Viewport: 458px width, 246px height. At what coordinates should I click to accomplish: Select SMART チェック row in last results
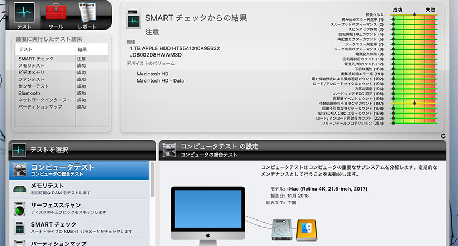pos(62,59)
